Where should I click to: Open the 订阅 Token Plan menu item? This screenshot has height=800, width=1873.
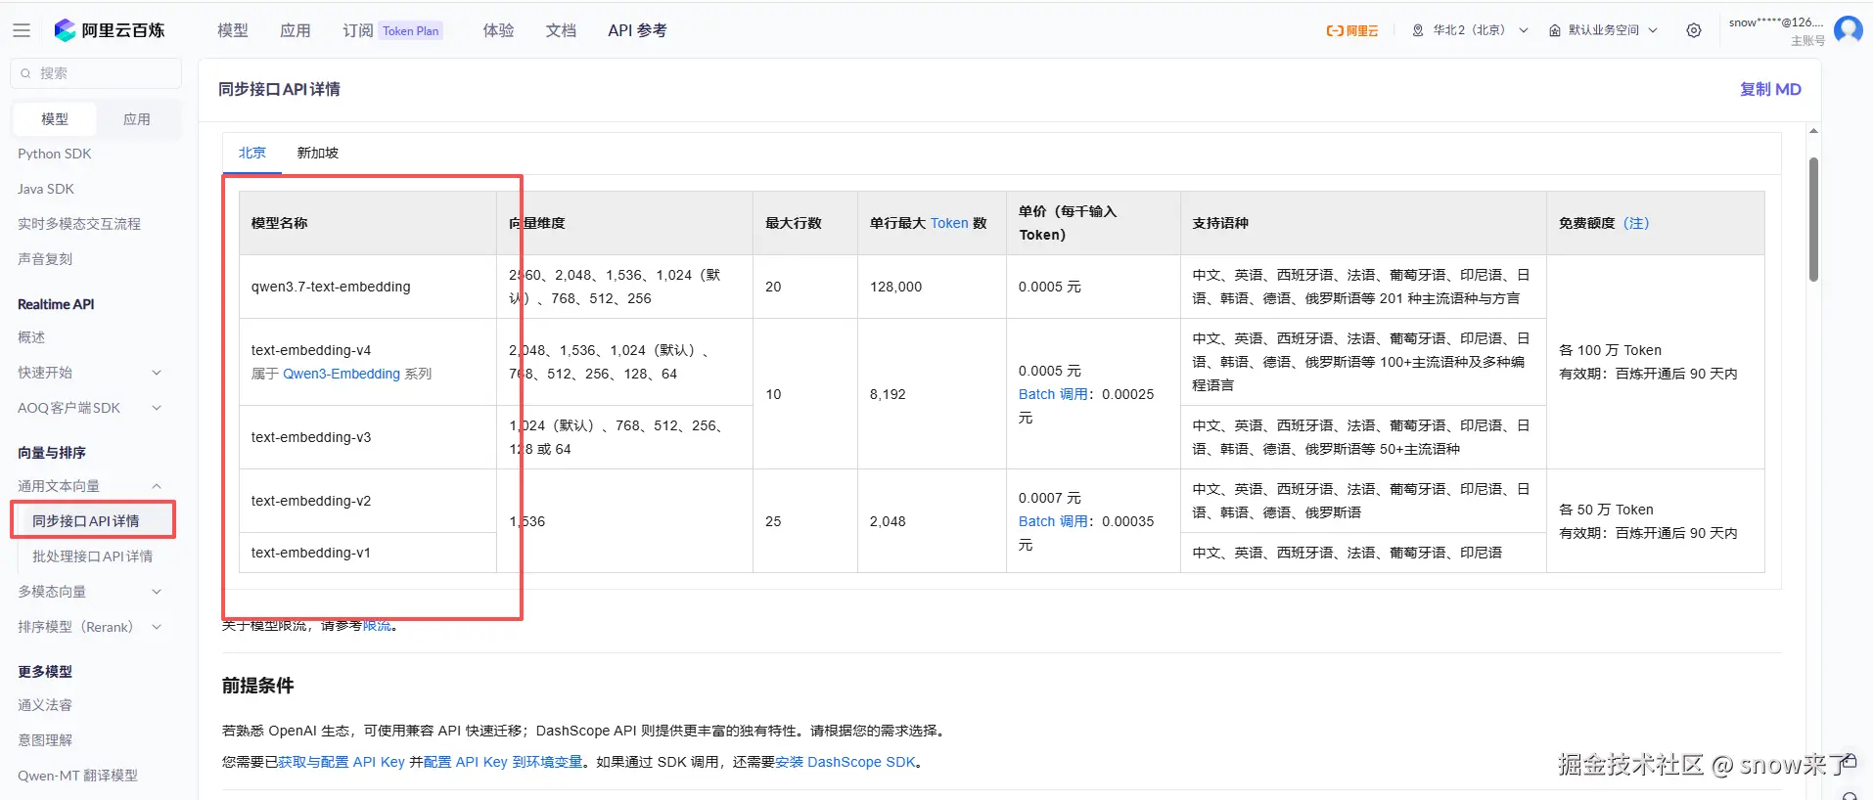click(392, 30)
